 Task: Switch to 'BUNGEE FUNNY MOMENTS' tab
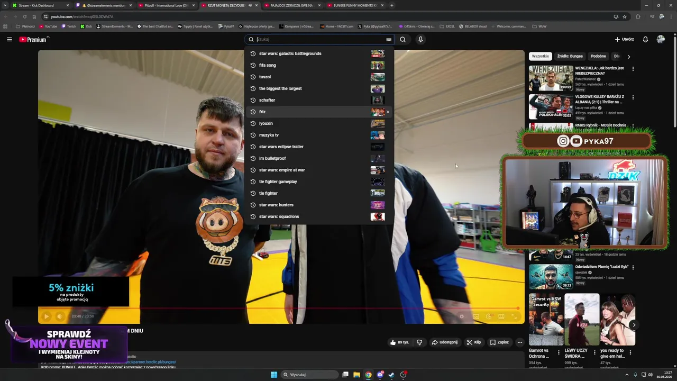(355, 5)
